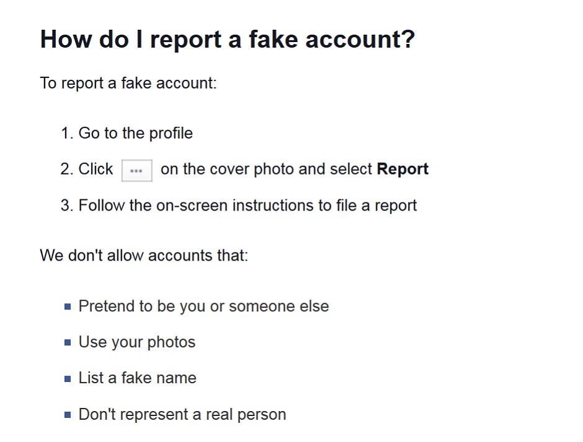Click the square bullet before 'Use your photos'
The height and width of the screenshot is (442, 583).
point(68,342)
